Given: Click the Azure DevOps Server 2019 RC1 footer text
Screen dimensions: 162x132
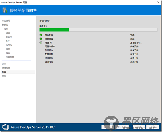Looking at the screenshot, I should tap(33, 127).
